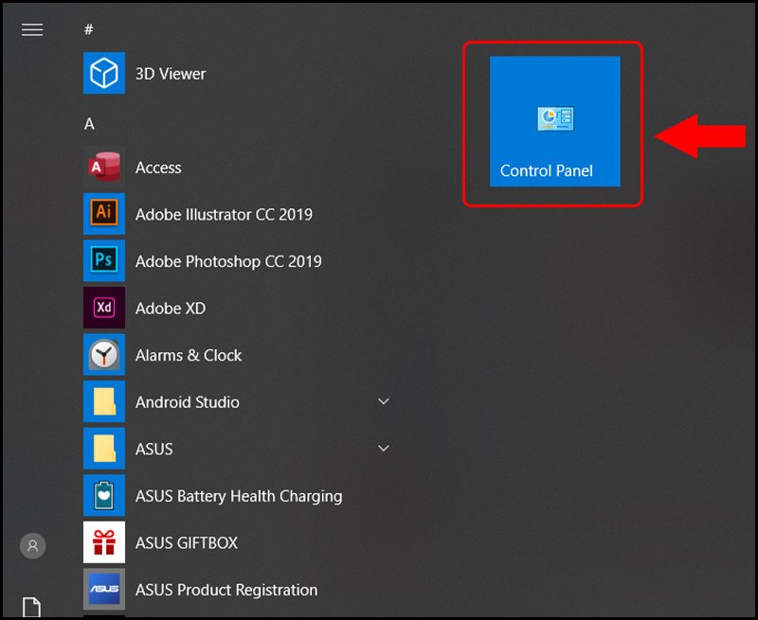Click the user account icon in the sidebar

point(32,546)
